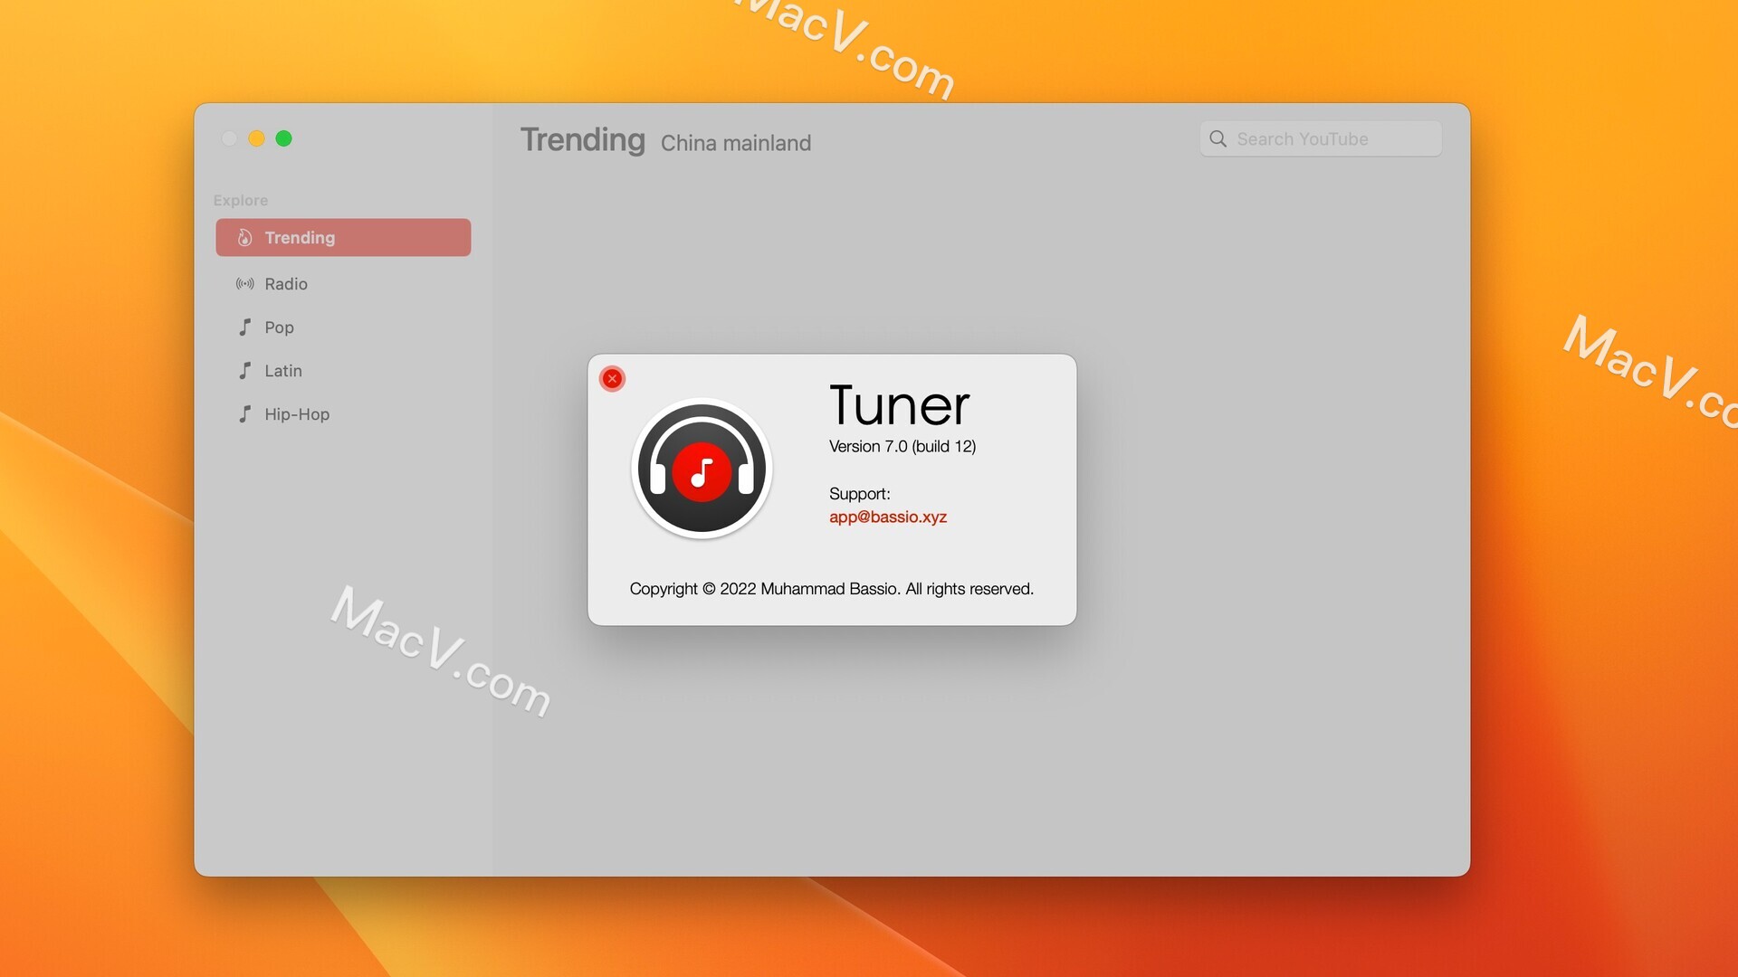The height and width of the screenshot is (977, 1738).
Task: Click the flame icon beside Trending
Action: [x=244, y=237]
